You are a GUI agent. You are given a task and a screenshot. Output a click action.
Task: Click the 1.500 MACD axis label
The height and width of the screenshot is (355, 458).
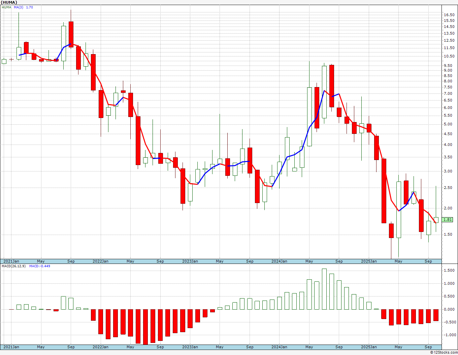(449, 270)
